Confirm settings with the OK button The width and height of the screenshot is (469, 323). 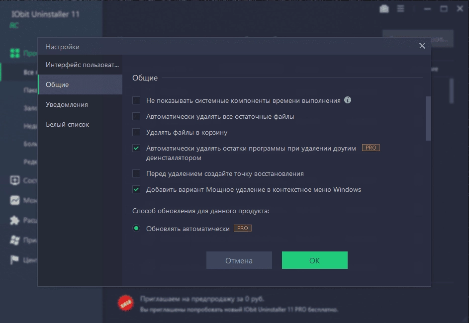(315, 260)
